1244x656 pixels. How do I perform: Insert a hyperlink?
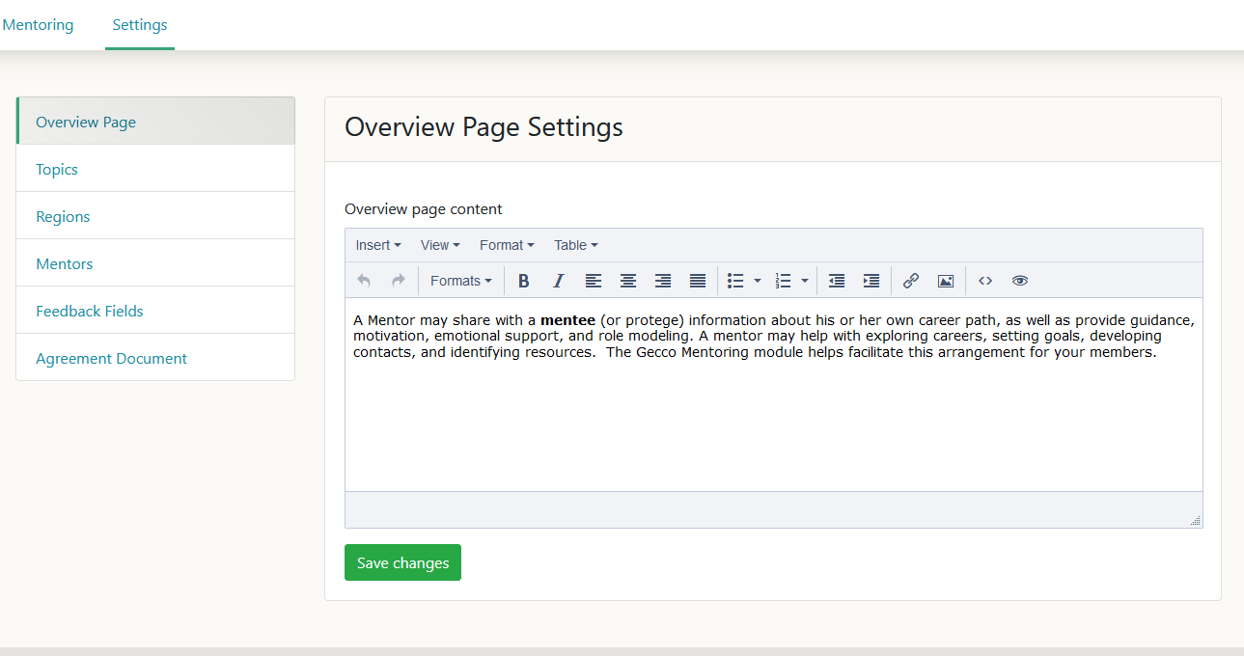(x=910, y=281)
